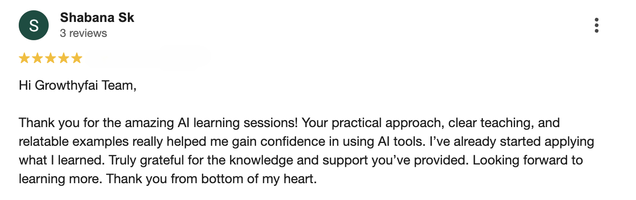The width and height of the screenshot is (636, 200).
Task: Click the second rating star
Action: click(37, 58)
